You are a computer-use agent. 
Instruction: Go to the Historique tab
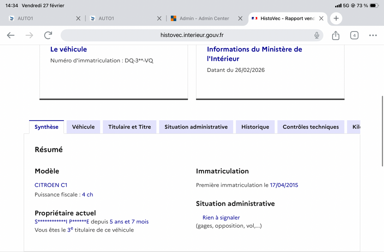point(255,127)
